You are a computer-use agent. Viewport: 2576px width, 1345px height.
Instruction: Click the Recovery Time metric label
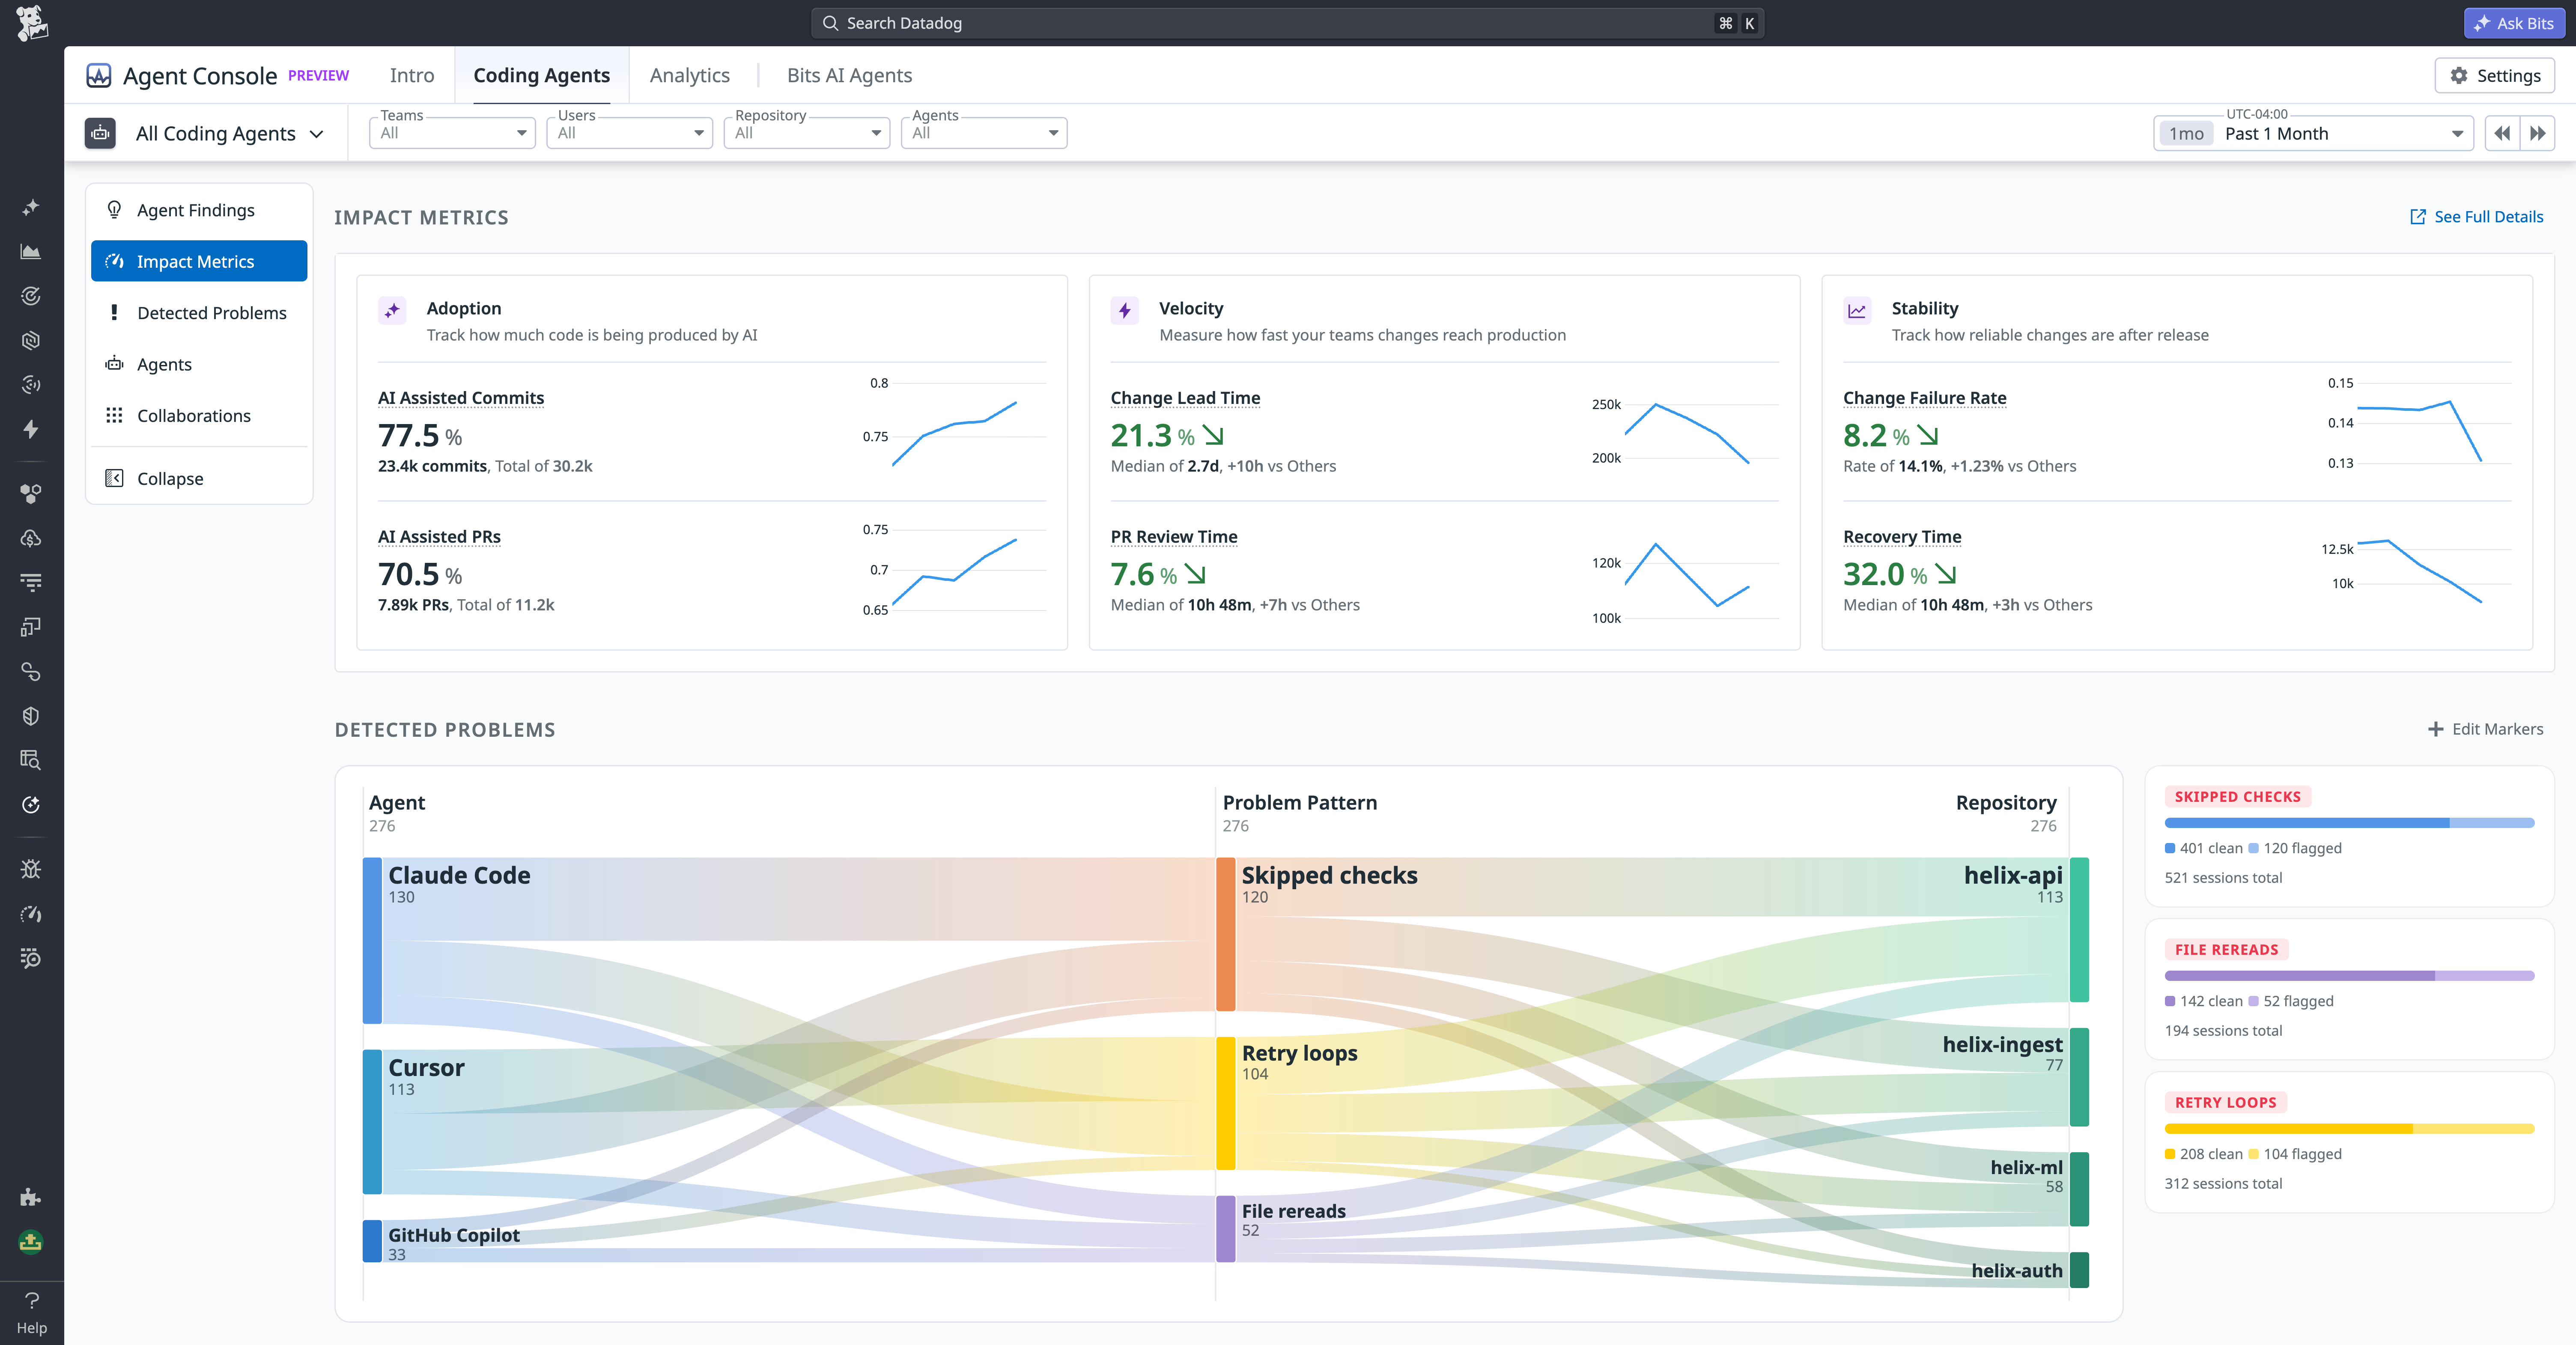point(1902,537)
